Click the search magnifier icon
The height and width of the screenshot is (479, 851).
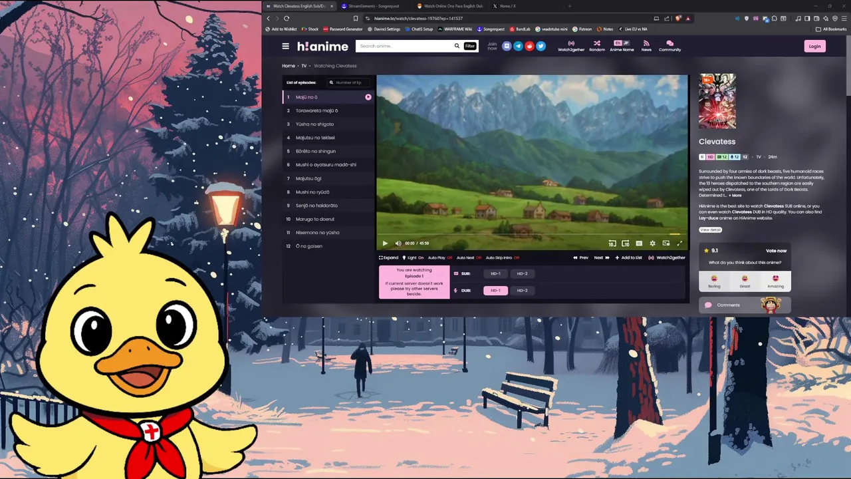pyautogui.click(x=457, y=46)
